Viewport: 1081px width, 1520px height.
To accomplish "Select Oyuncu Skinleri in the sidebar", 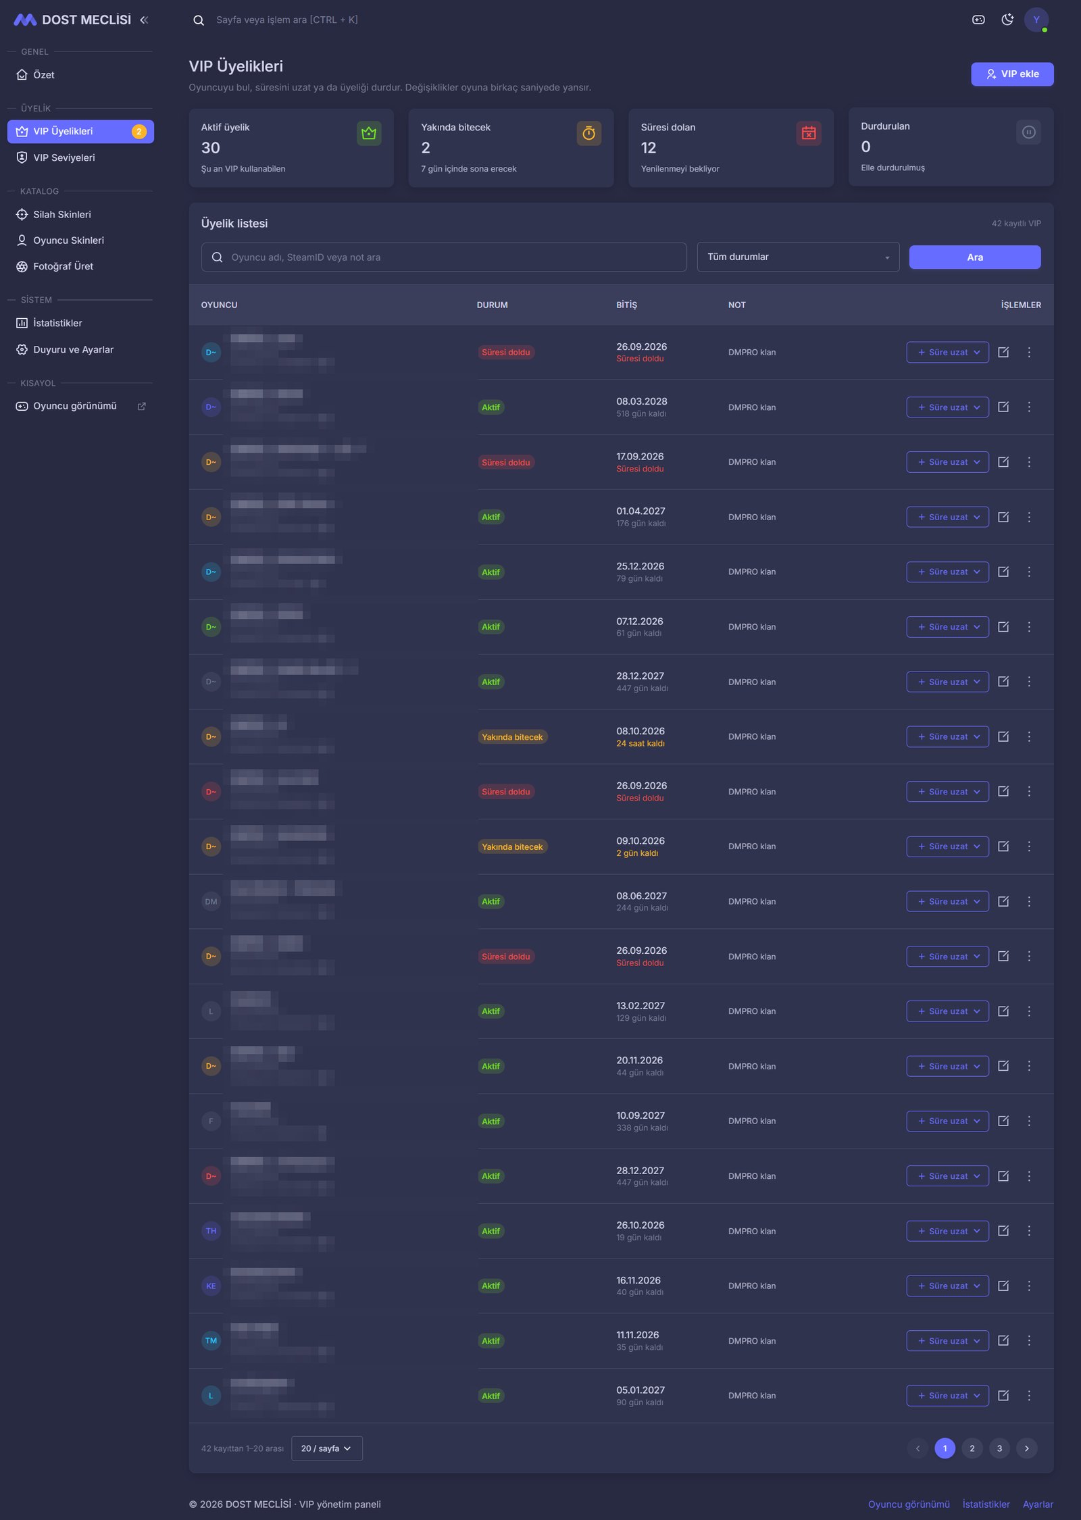I will 80,240.
